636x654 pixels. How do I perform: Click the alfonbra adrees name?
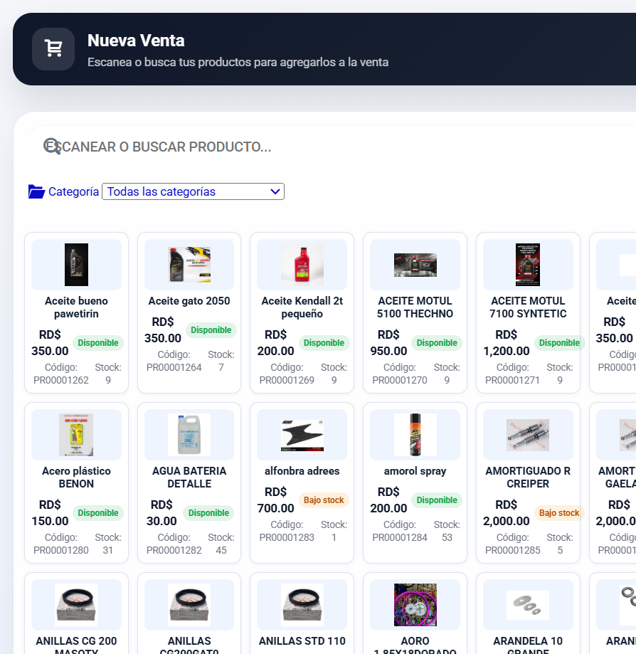tap(302, 471)
